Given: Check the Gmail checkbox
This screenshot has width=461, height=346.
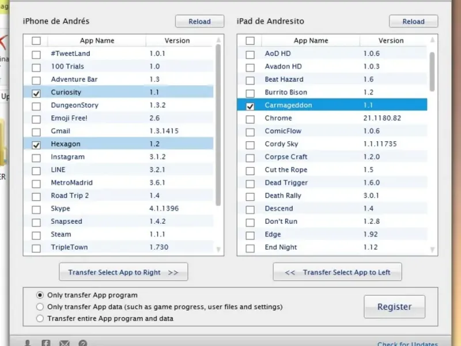Looking at the screenshot, I should (x=36, y=132).
